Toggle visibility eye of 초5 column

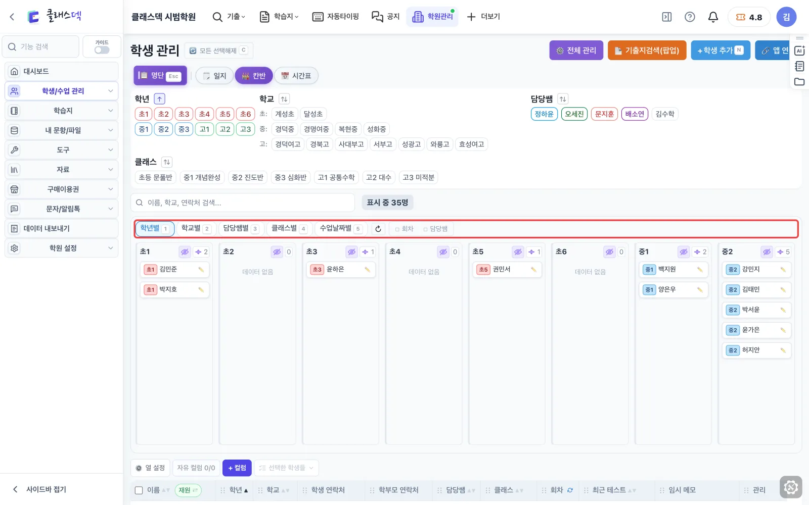(x=518, y=251)
